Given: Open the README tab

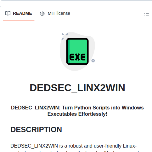Looking at the screenshot, I should click(x=19, y=13).
